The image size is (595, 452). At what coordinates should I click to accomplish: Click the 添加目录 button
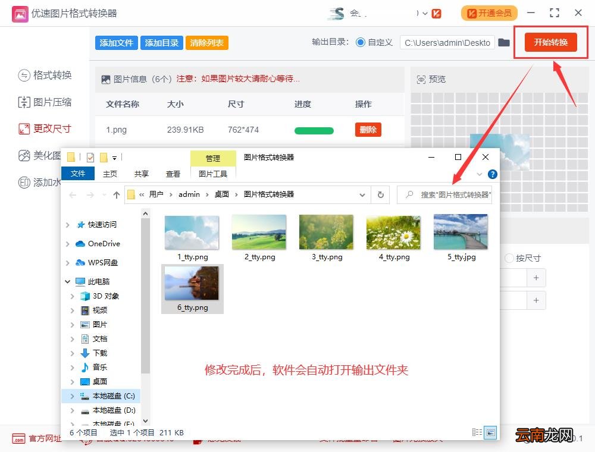click(162, 43)
